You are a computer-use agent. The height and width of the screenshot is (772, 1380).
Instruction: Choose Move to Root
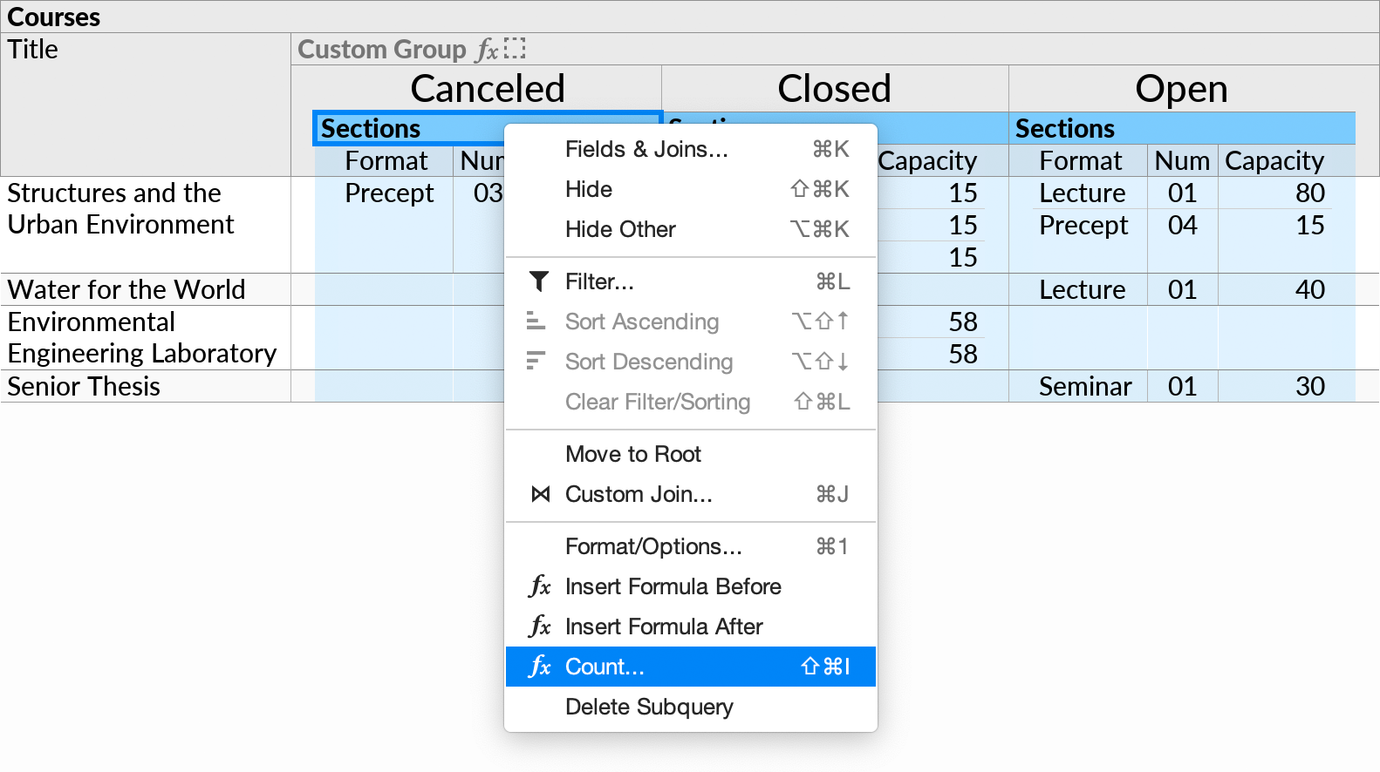[x=633, y=454]
